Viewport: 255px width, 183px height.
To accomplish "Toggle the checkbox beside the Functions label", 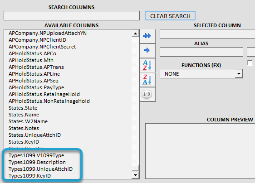I will click(x=250, y=63).
